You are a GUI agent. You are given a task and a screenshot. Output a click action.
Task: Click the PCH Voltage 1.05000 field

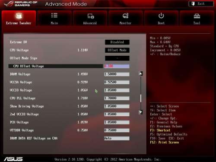[x=117, y=122]
